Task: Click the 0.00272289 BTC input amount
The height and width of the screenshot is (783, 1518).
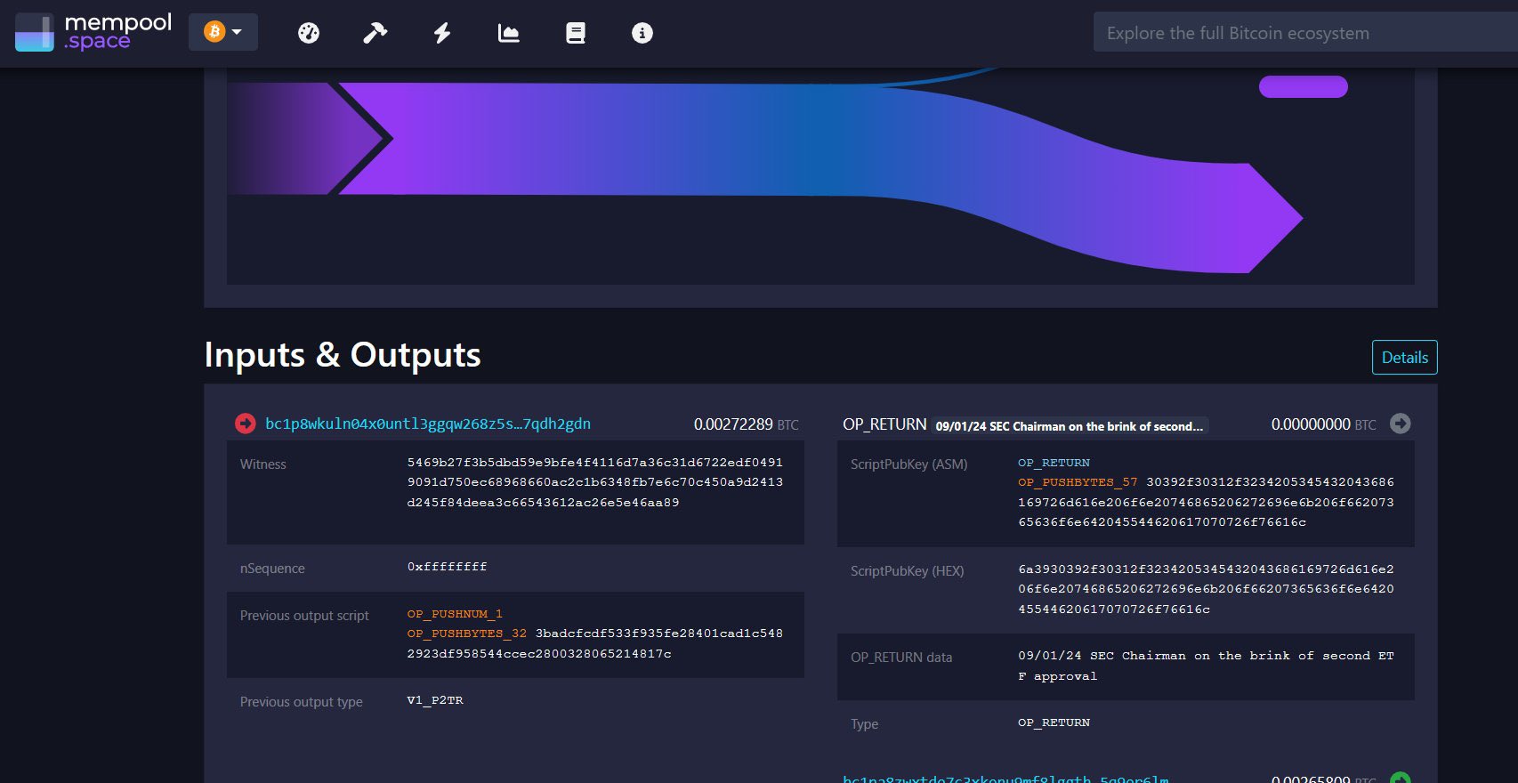Action: (733, 424)
